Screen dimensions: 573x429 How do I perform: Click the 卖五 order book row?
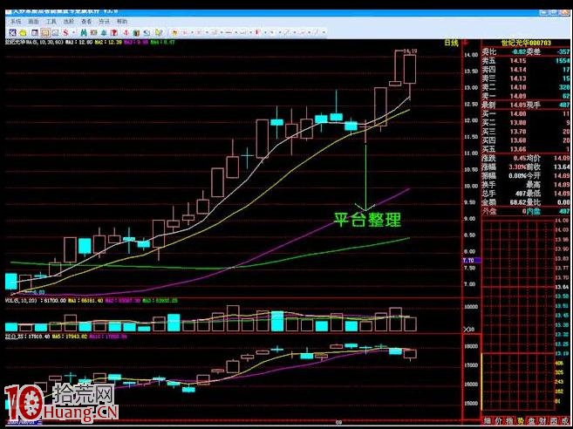(526, 61)
